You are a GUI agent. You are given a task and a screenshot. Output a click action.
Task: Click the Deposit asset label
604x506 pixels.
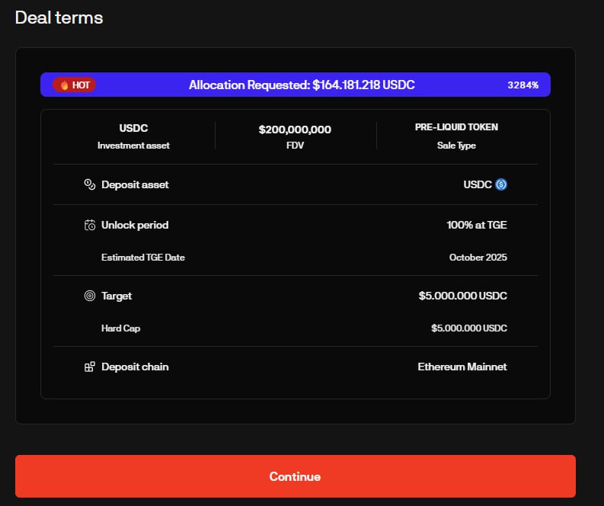136,184
